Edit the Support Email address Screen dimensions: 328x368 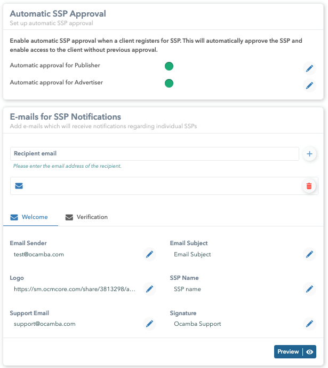pos(149,324)
